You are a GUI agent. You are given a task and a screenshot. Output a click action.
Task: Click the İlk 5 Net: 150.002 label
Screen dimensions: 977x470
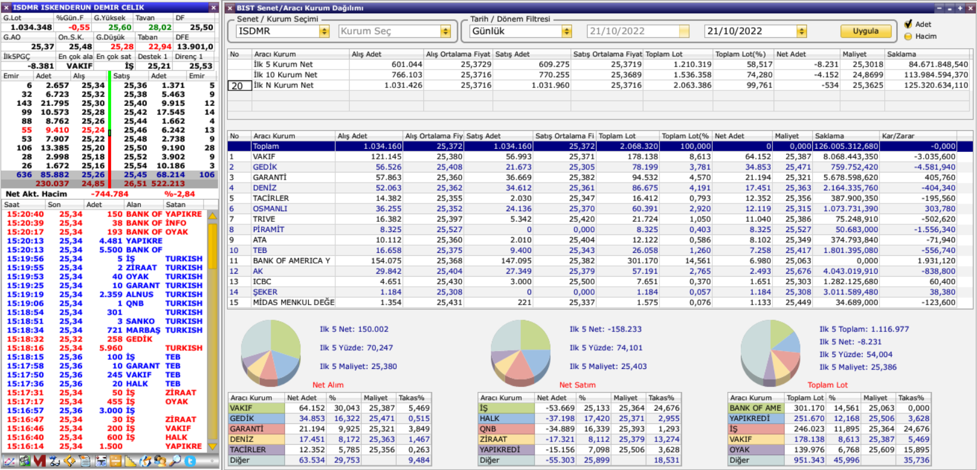pyautogui.click(x=354, y=329)
